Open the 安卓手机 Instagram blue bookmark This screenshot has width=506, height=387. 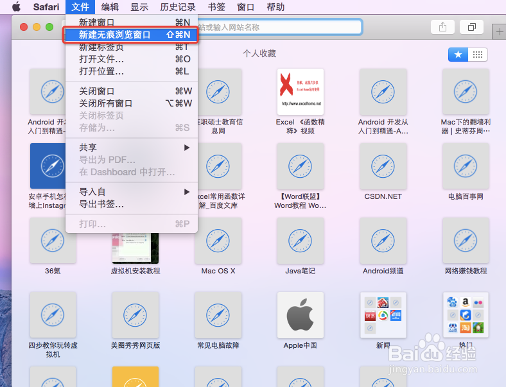click(48, 166)
